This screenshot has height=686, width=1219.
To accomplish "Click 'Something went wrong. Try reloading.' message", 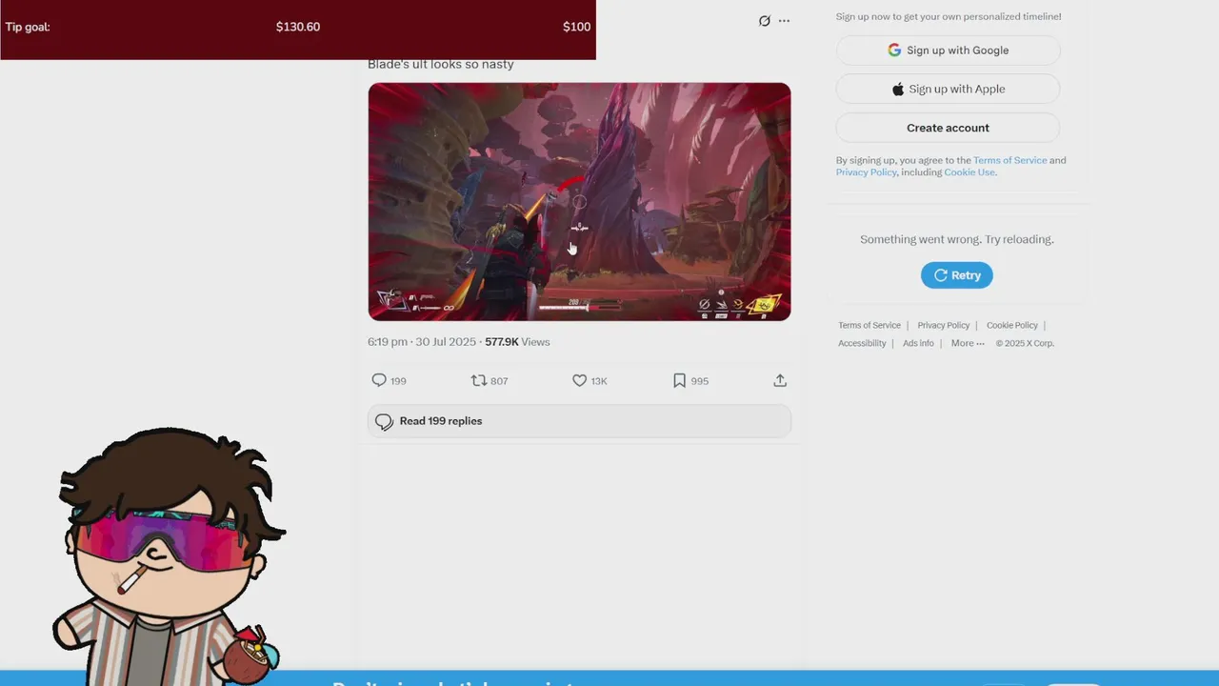I will 957,239.
